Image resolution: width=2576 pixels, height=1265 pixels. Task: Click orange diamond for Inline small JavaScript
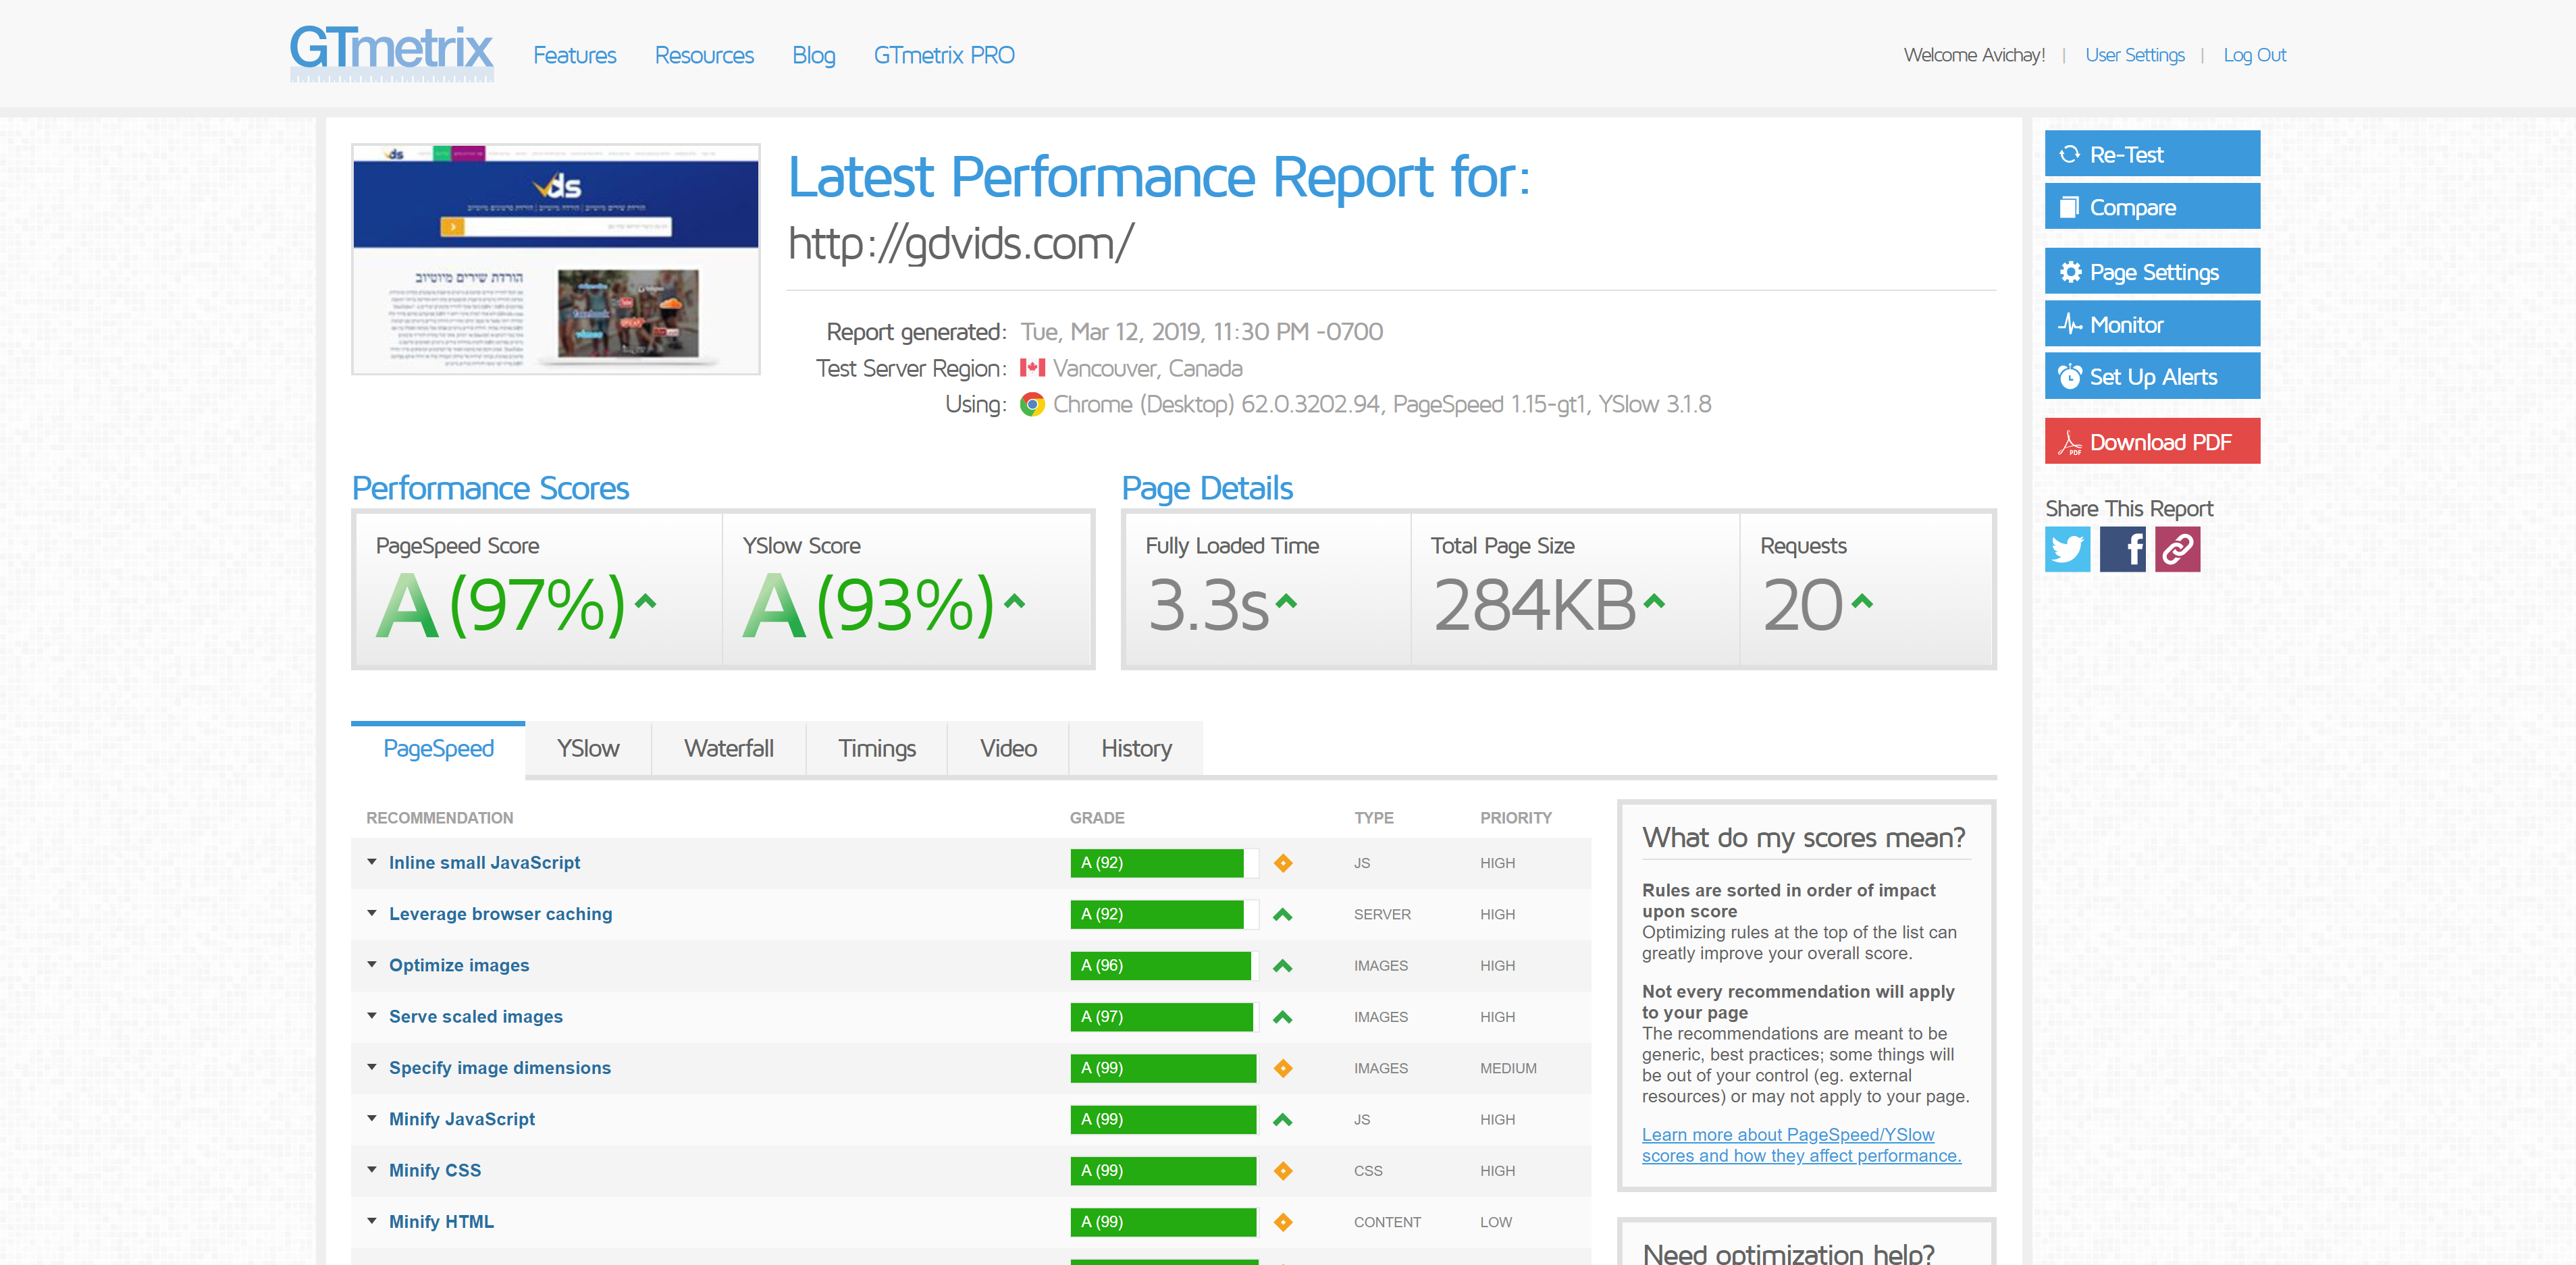[1283, 863]
